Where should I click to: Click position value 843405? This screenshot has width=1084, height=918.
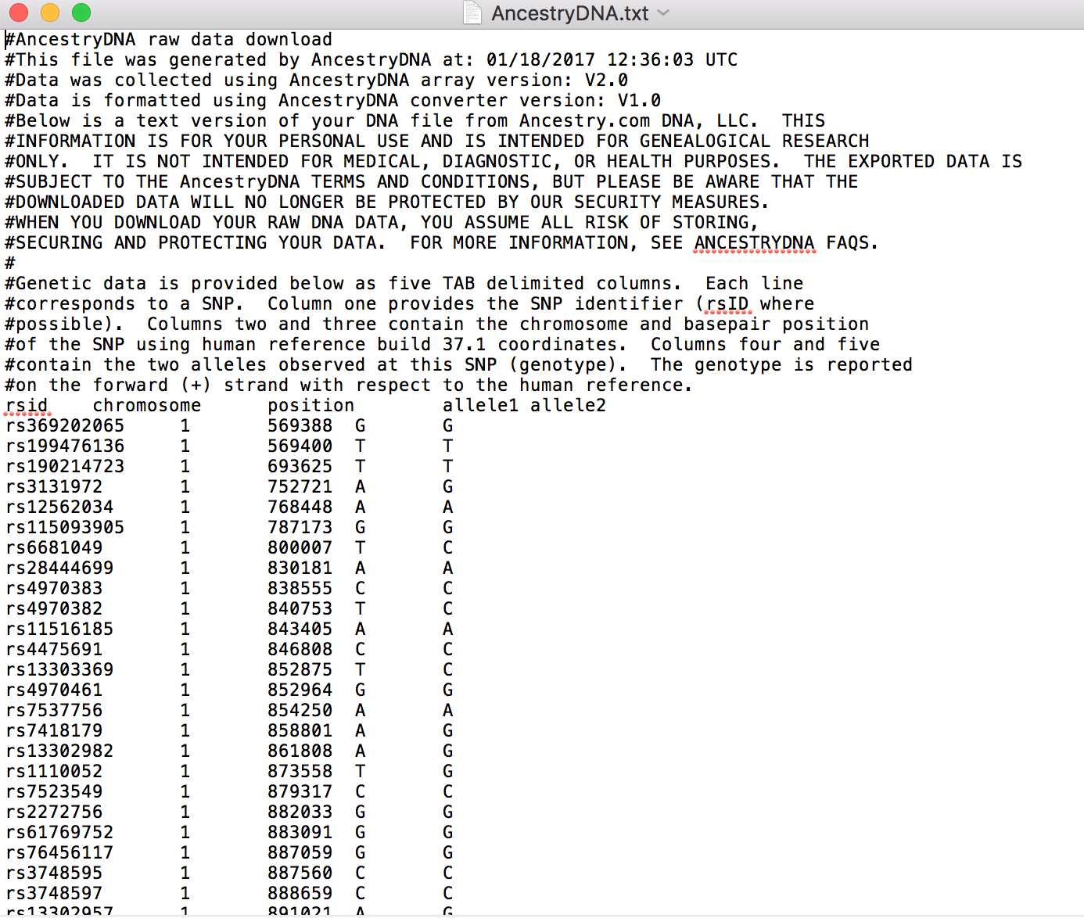(x=300, y=629)
